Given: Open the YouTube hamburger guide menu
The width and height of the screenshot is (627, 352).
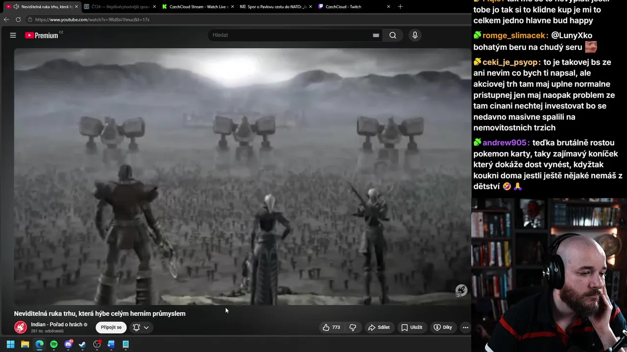Looking at the screenshot, I should click(x=13, y=35).
